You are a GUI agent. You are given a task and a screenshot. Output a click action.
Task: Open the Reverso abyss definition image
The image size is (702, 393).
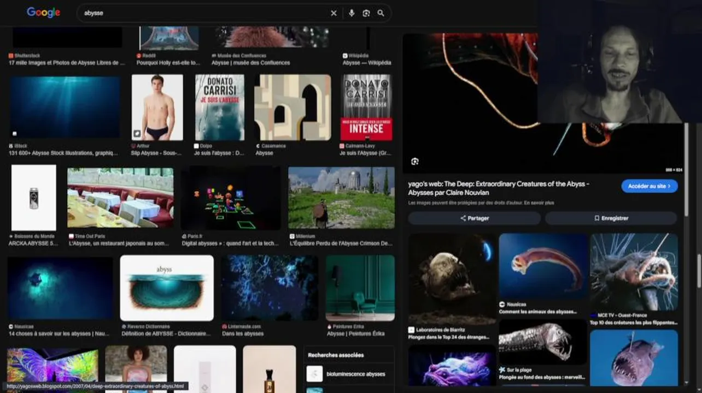(x=167, y=288)
